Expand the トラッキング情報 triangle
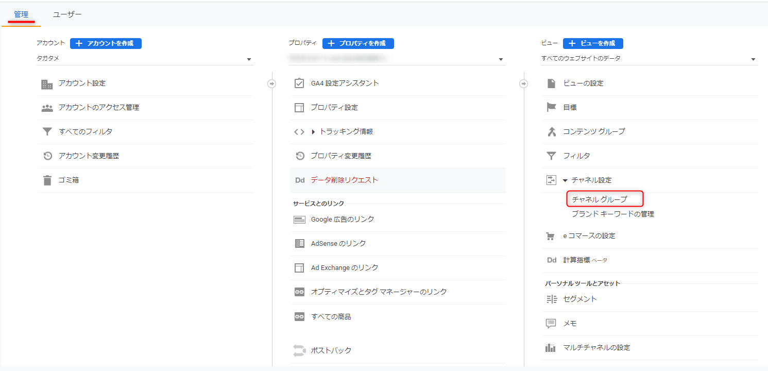This screenshot has width=768, height=371. (x=314, y=132)
